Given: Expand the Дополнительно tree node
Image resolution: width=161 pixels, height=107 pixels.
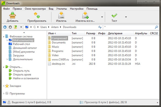Looking at the screenshot, I should [x=7, y=59].
